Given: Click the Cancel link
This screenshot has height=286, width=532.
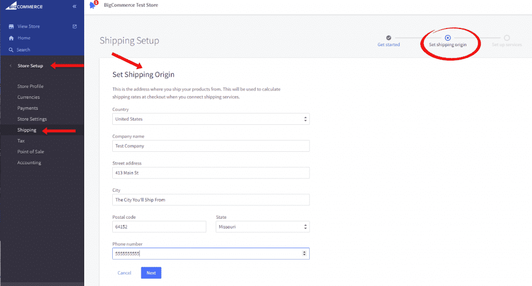Looking at the screenshot, I should click(x=124, y=273).
